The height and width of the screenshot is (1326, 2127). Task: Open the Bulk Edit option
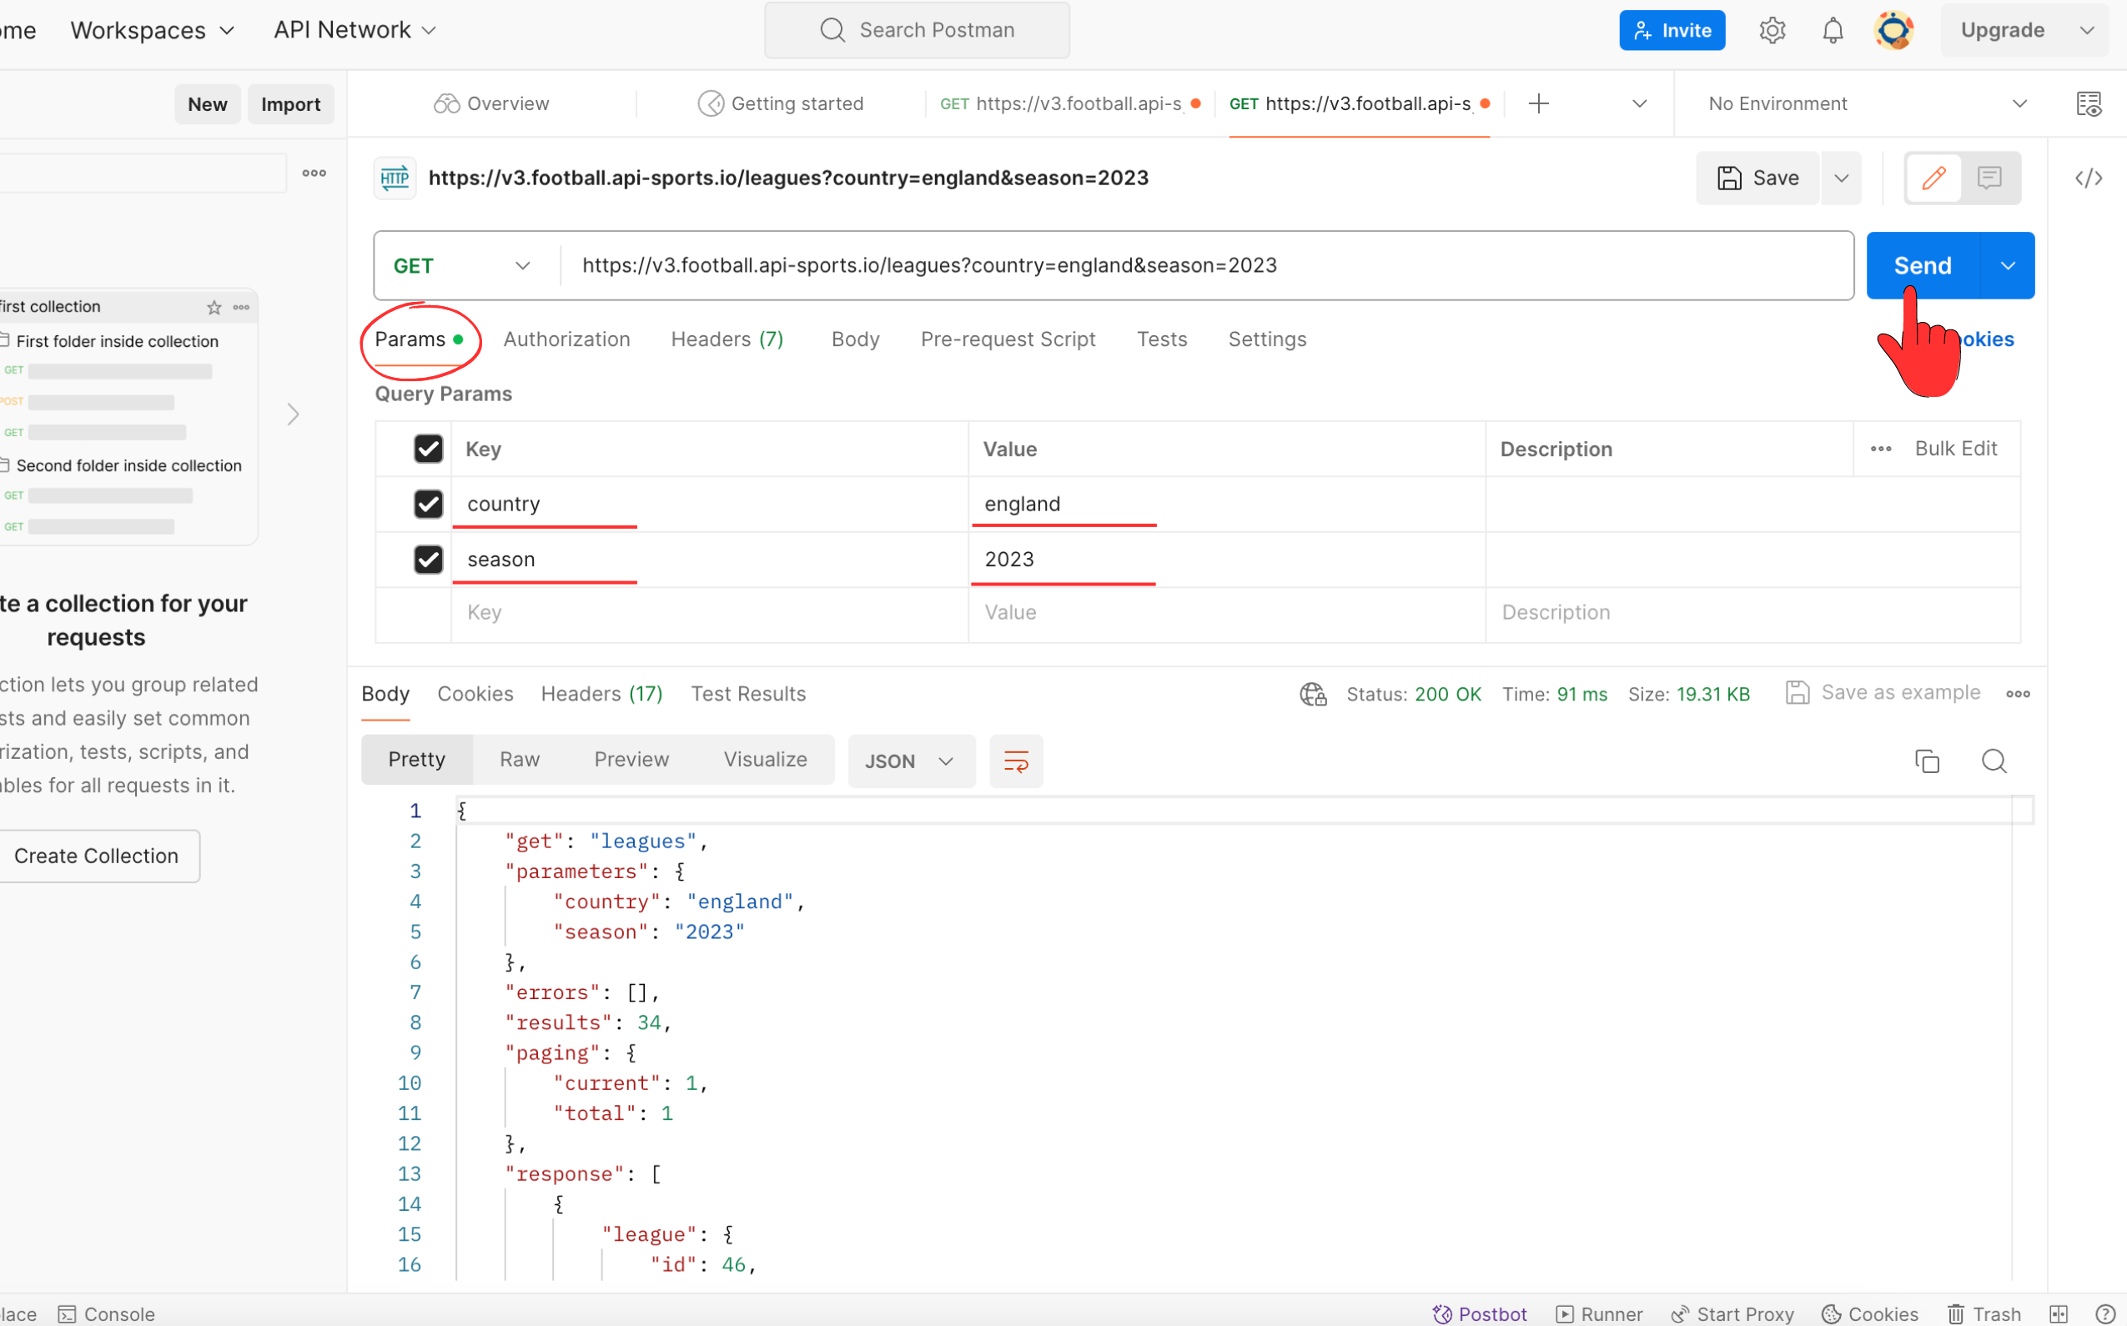coord(1958,448)
